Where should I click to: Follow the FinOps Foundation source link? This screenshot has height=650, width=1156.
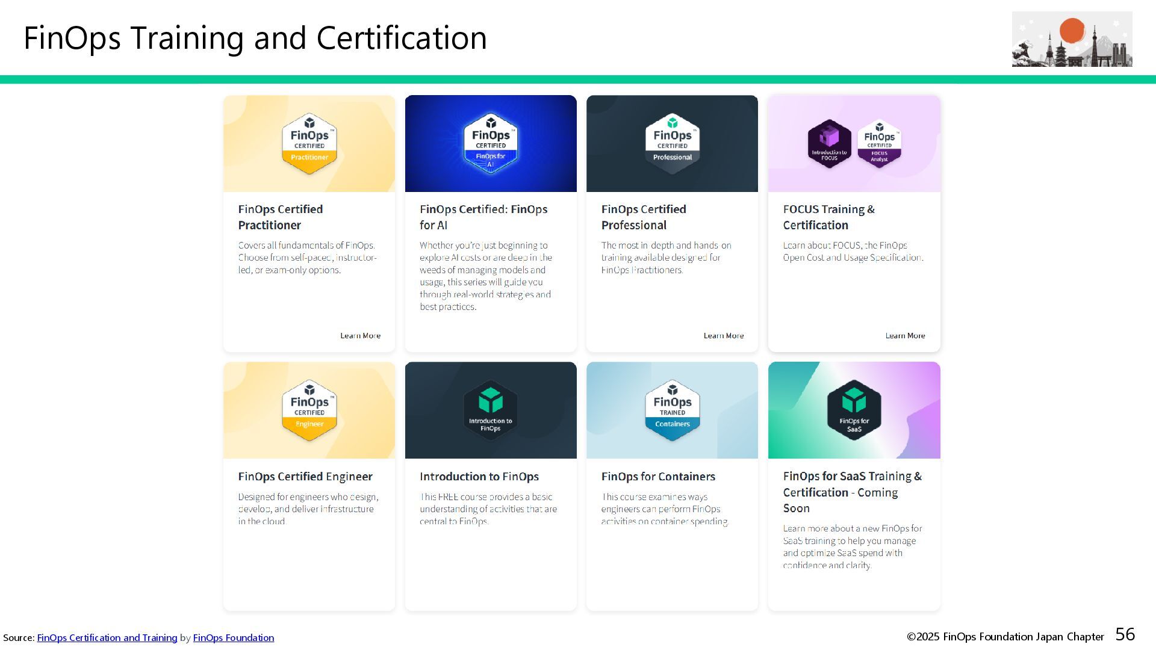click(234, 638)
